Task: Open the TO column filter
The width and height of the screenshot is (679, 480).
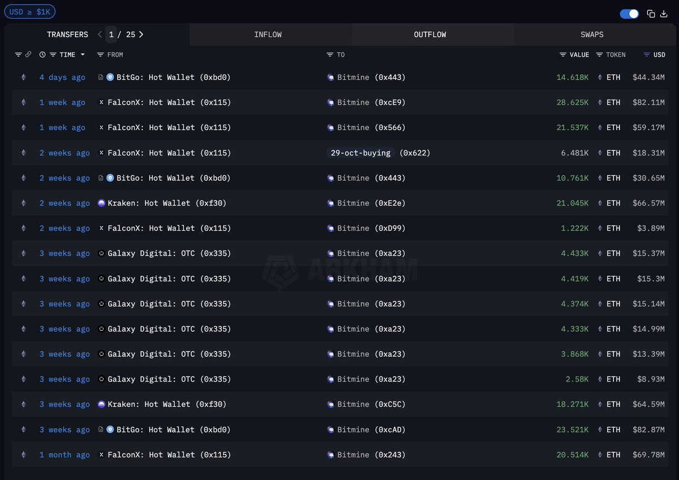Action: (330, 55)
